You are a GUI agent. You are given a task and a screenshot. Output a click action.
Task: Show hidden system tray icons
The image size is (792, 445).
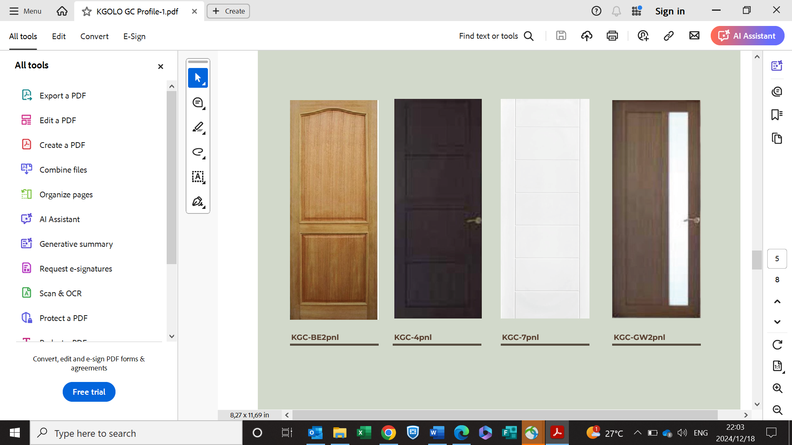[x=637, y=433]
